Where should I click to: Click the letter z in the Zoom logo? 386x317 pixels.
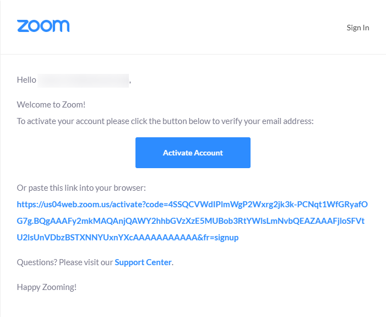[23, 26]
